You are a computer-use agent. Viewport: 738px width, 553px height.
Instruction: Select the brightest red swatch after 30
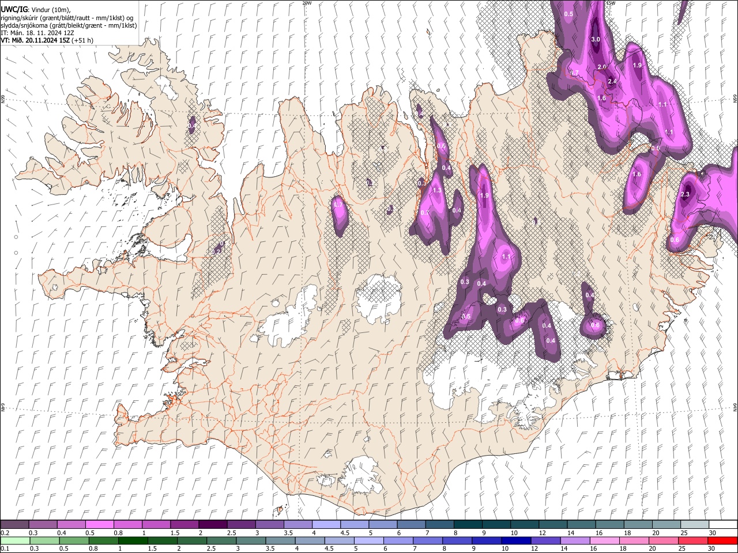(722, 541)
